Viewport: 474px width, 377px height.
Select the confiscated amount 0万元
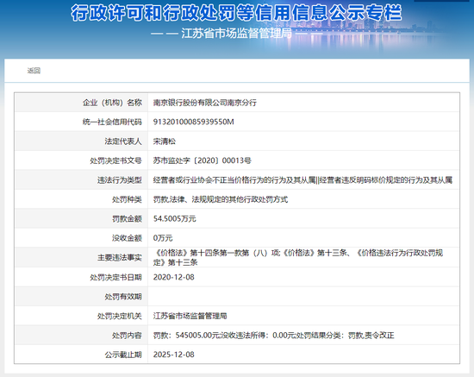tap(163, 238)
